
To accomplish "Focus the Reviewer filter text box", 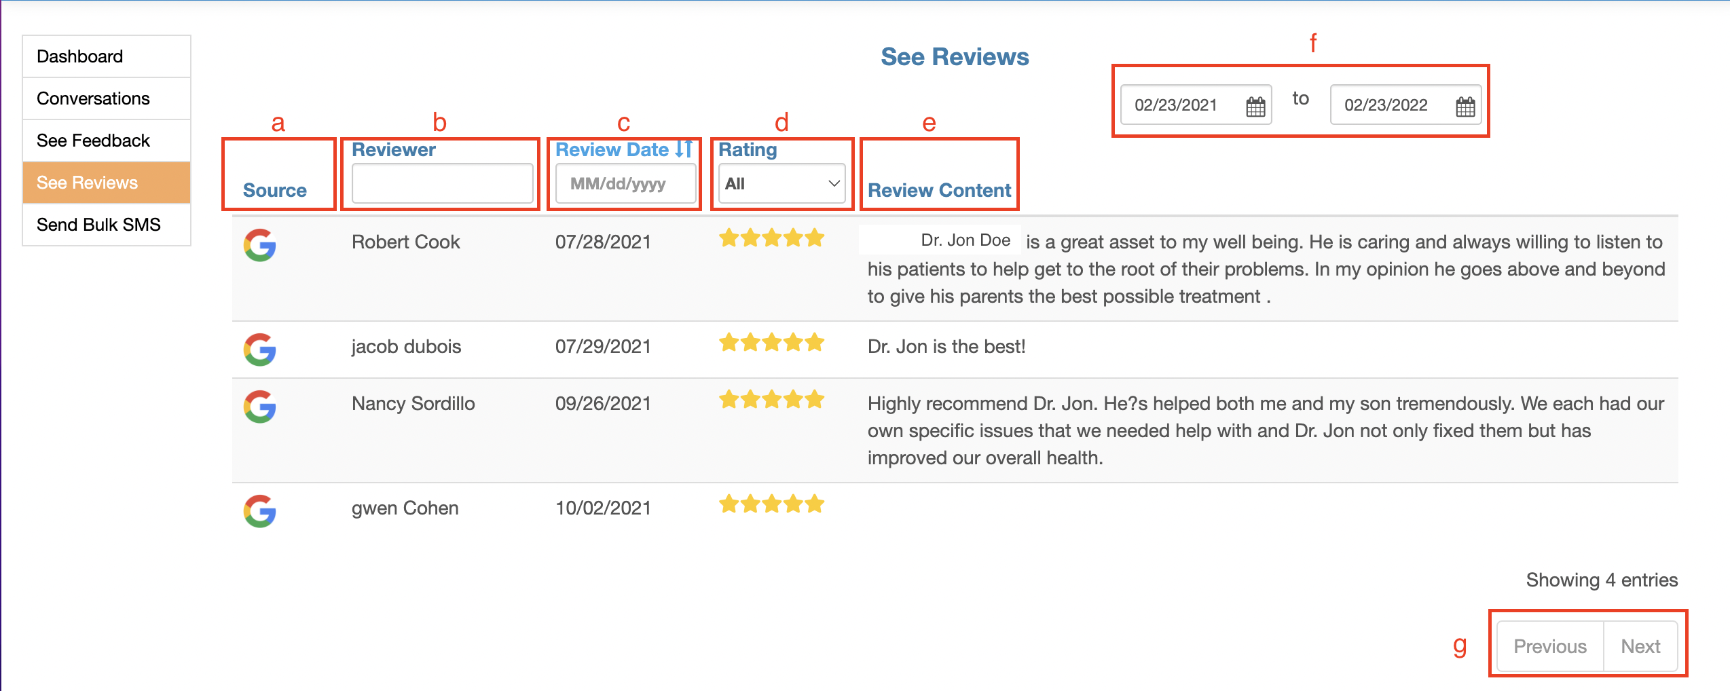I will [x=442, y=183].
